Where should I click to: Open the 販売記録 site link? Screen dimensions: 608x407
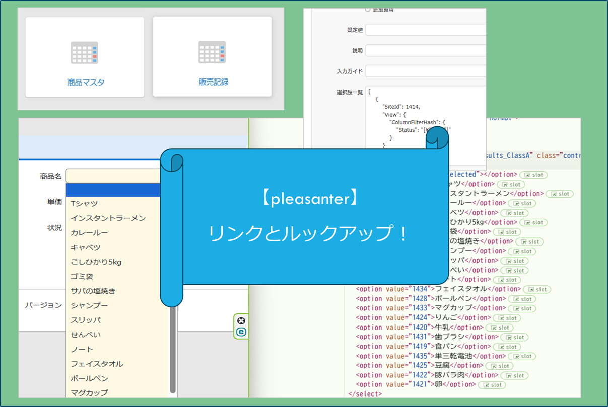pyautogui.click(x=214, y=82)
